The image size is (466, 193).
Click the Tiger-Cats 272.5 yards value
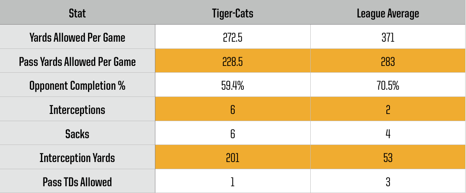tap(233, 37)
